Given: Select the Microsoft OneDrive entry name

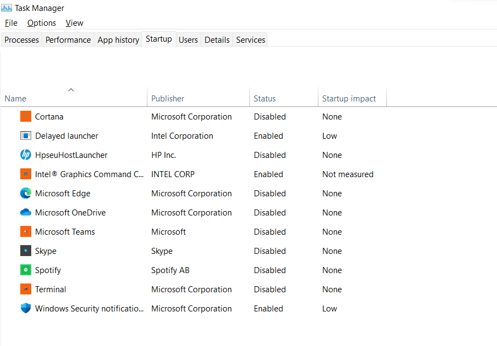Looking at the screenshot, I should (x=70, y=213).
